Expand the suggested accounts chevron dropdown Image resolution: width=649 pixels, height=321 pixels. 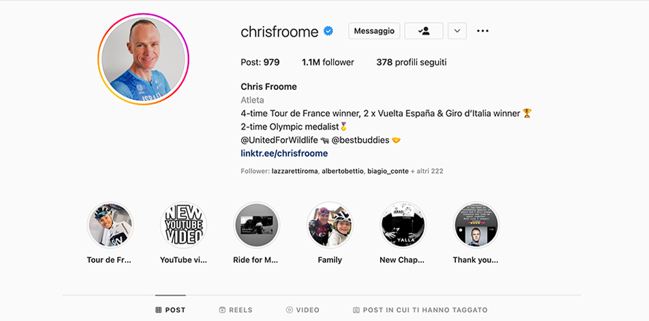[457, 31]
